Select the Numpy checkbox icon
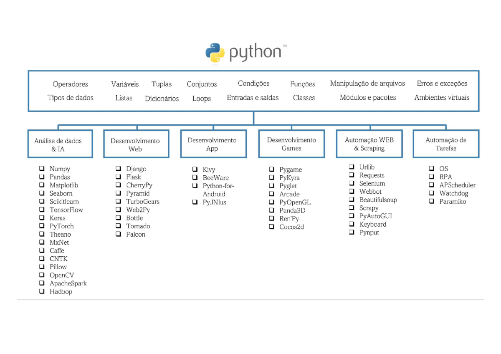The height and width of the screenshot is (354, 501). tap(41, 169)
